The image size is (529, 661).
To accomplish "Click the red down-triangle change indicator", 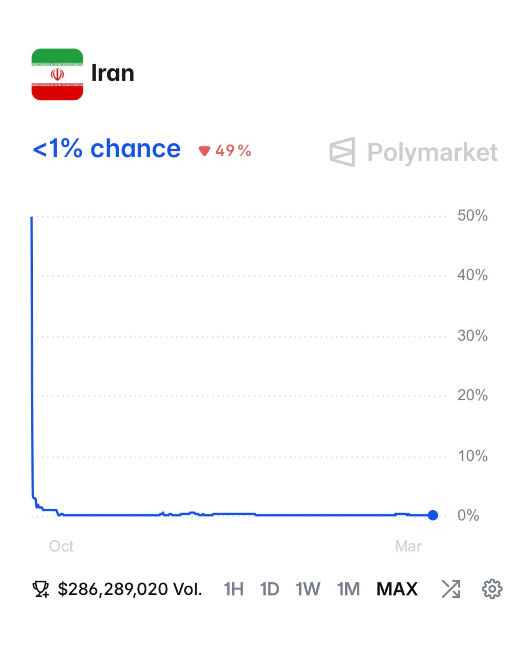I will pos(204,151).
